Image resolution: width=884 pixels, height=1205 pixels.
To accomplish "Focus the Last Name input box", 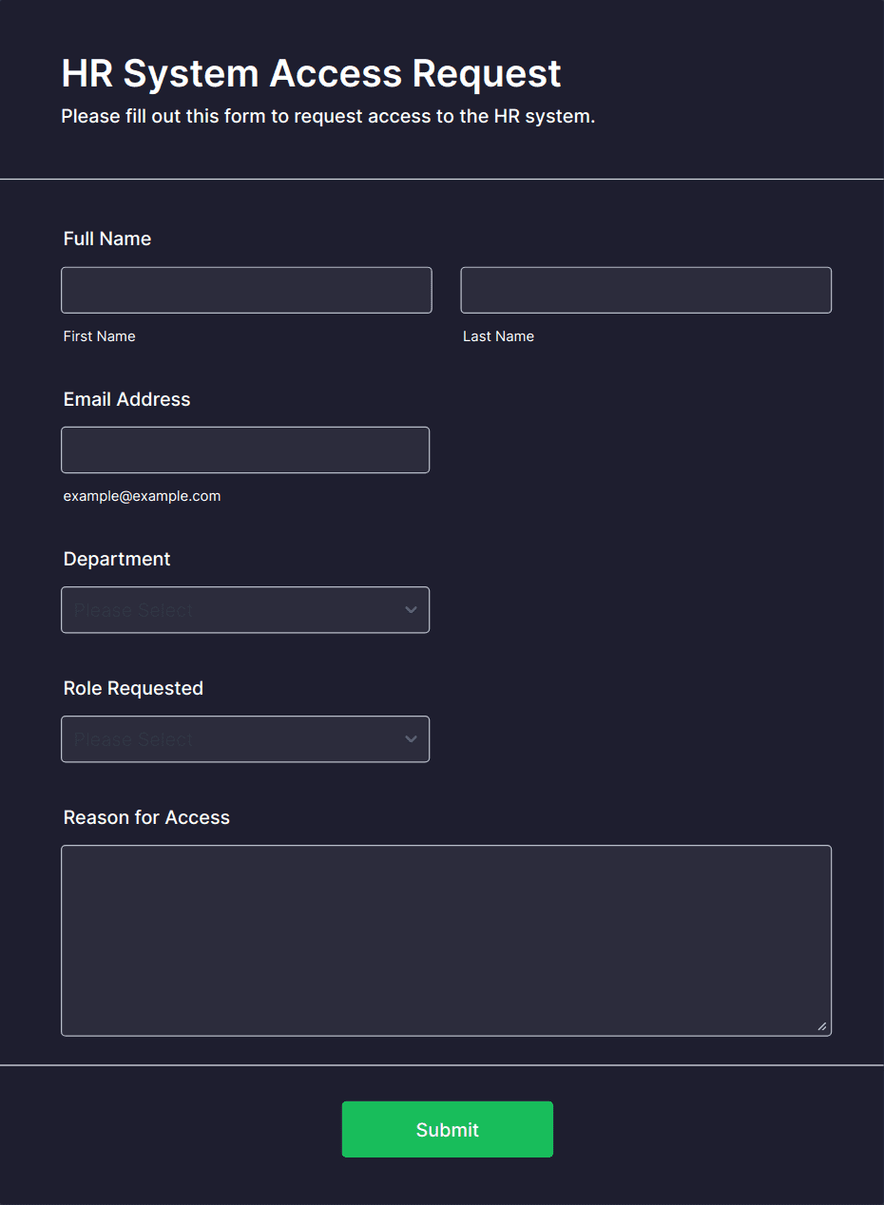I will coord(645,289).
